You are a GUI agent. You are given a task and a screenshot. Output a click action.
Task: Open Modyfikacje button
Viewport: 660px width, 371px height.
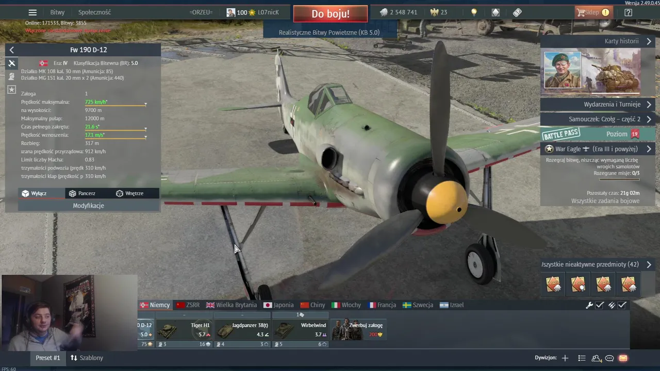[x=89, y=206]
